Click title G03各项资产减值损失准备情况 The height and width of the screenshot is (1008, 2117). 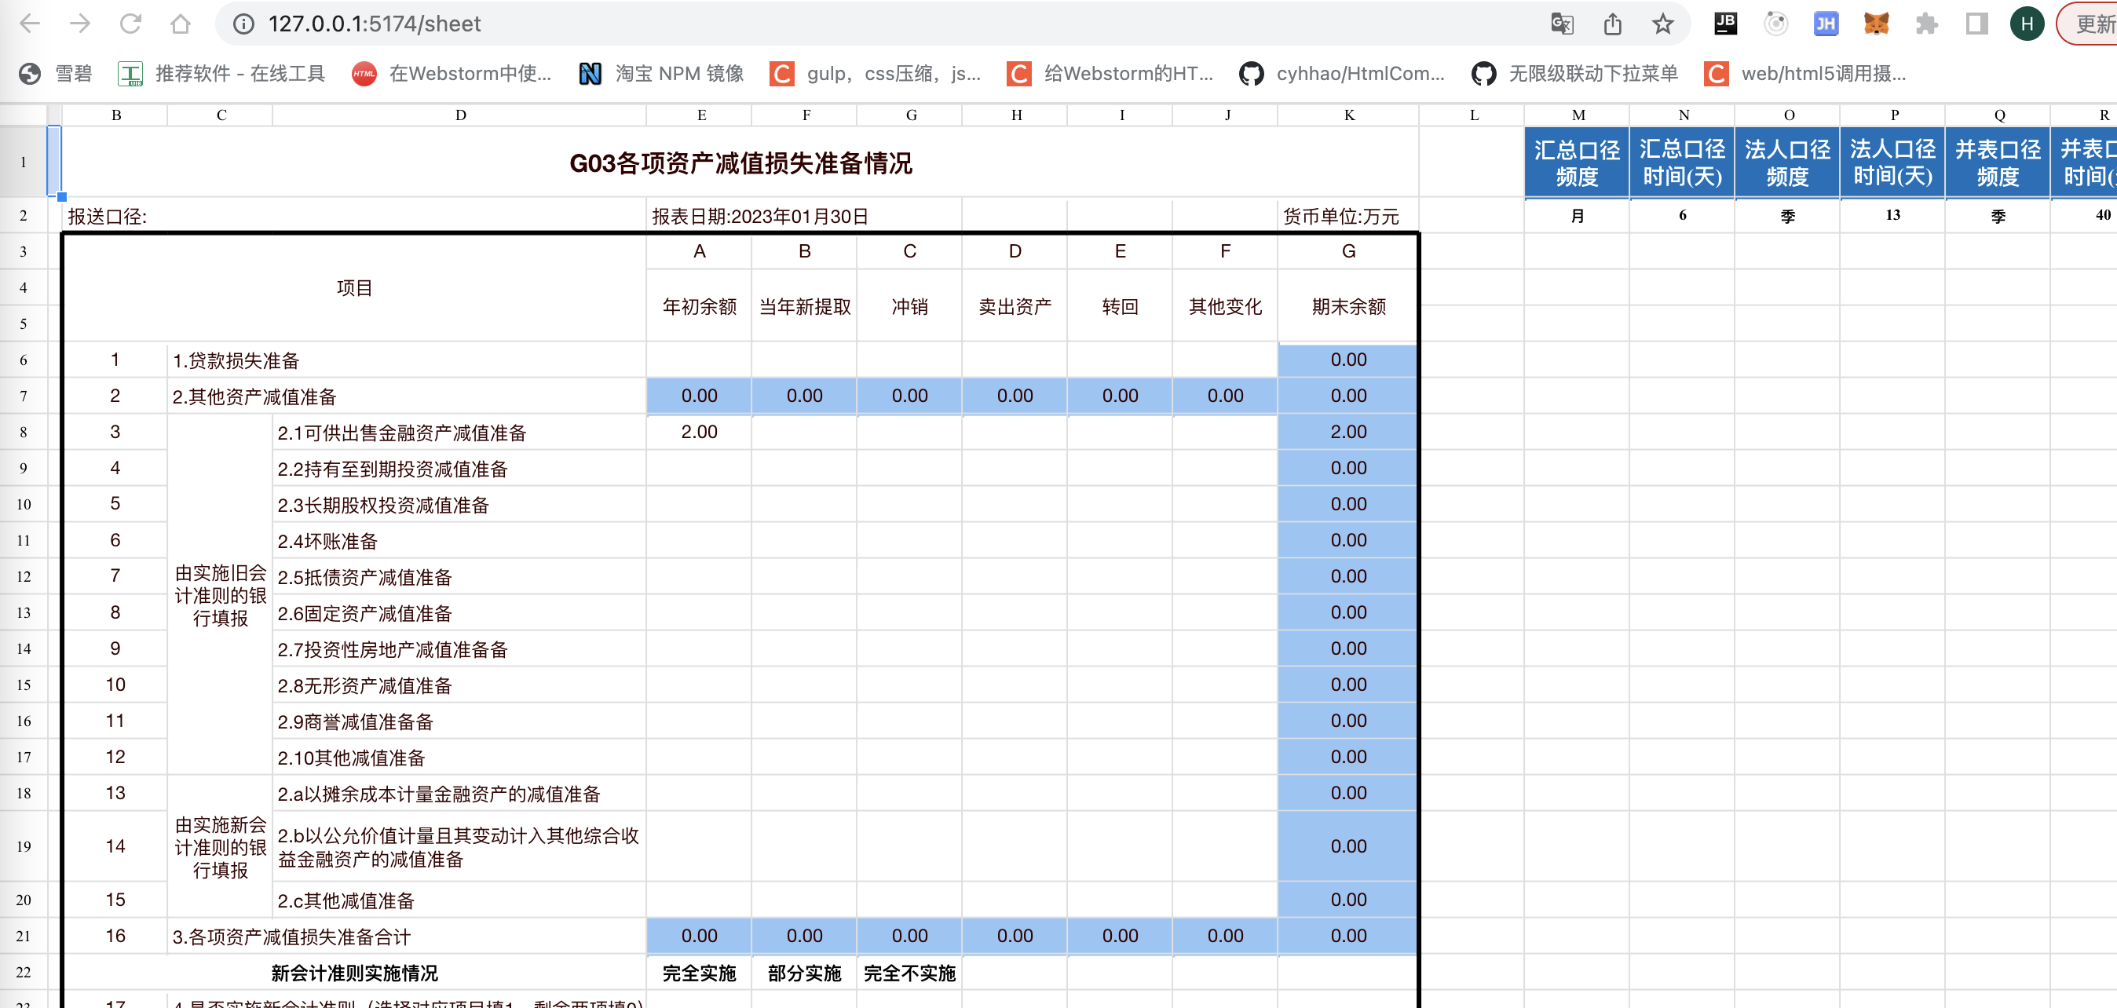(x=740, y=163)
